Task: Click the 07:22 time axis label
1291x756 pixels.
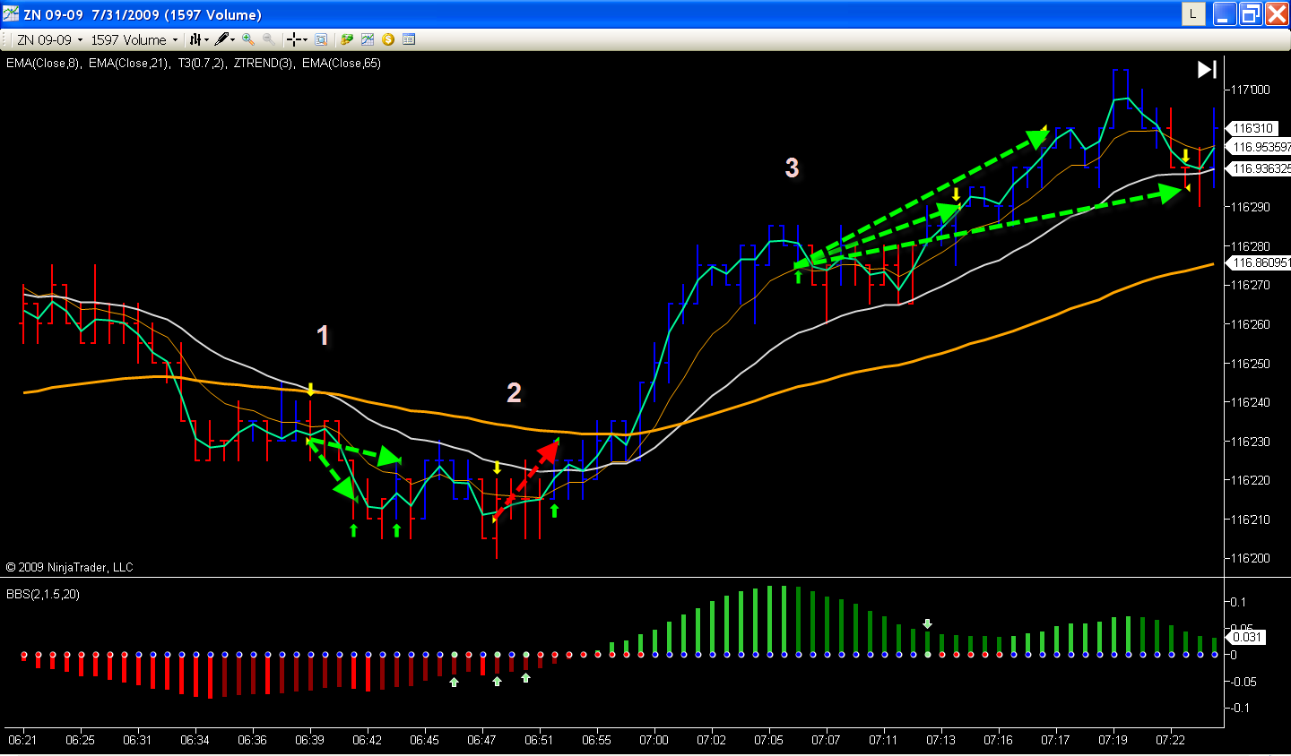Action: tap(1170, 740)
